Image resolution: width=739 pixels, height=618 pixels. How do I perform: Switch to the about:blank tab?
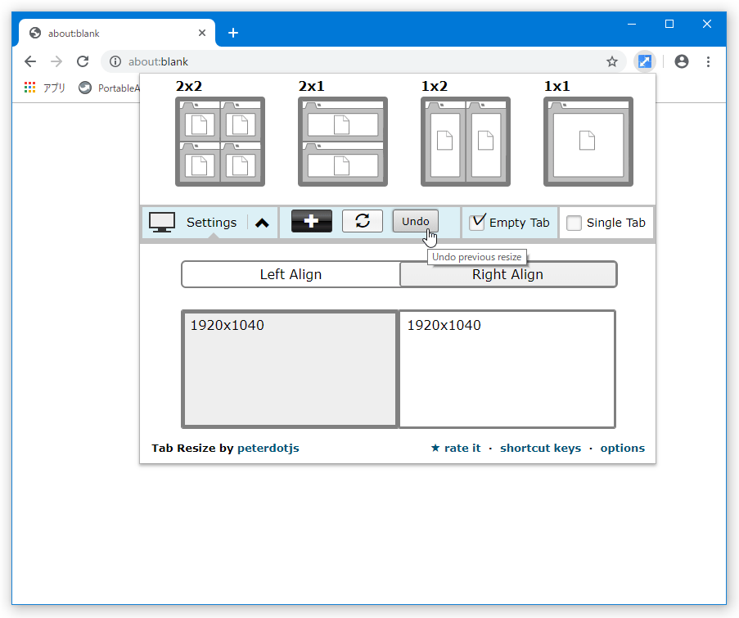117,33
